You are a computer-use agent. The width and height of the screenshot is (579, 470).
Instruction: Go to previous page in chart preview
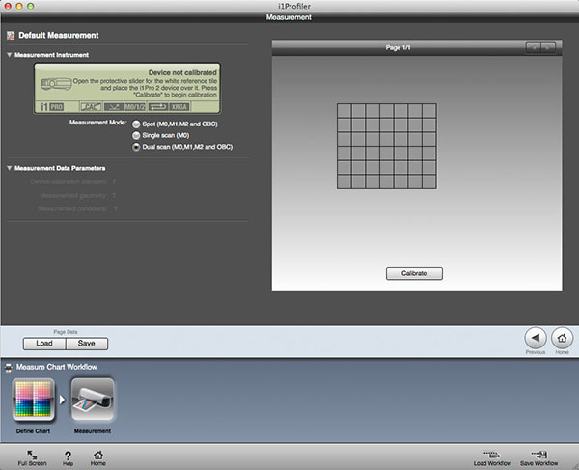[534, 48]
